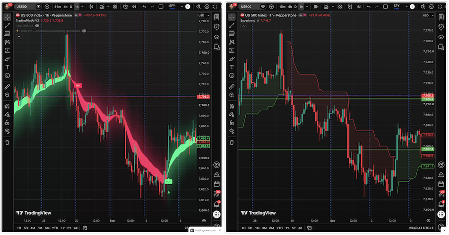Start bar replay in left chart toolbar

click(x=134, y=7)
